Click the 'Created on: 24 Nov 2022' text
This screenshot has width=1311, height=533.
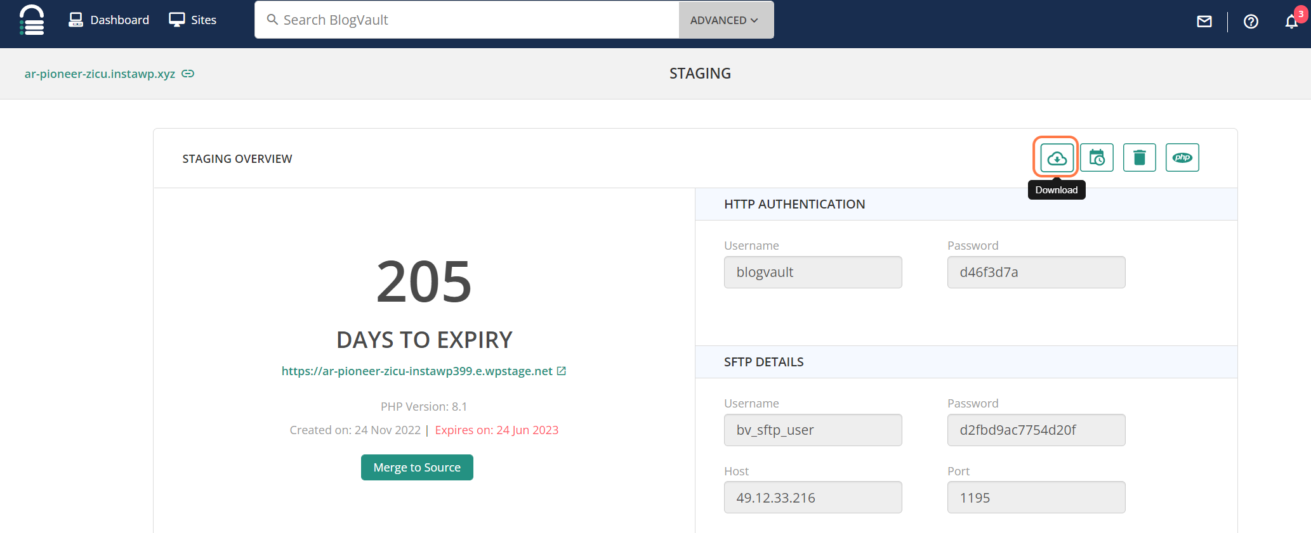click(x=355, y=430)
